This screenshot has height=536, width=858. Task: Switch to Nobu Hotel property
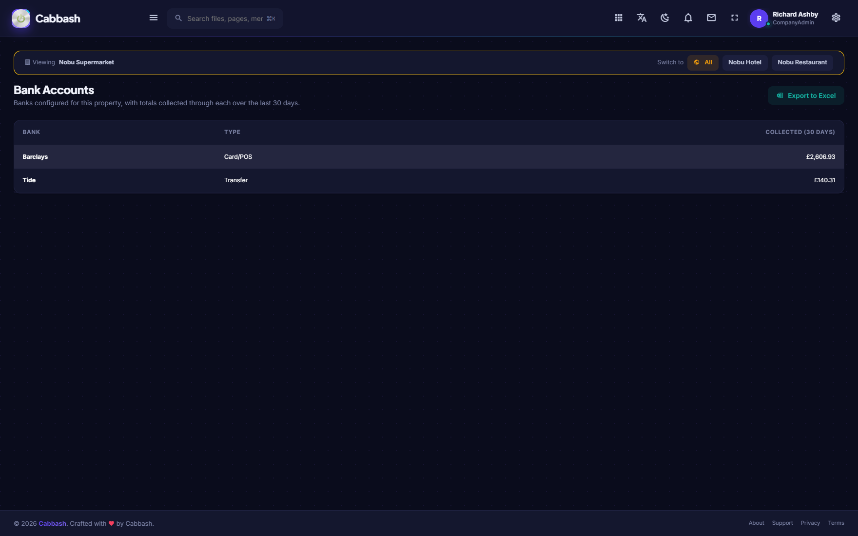744,62
